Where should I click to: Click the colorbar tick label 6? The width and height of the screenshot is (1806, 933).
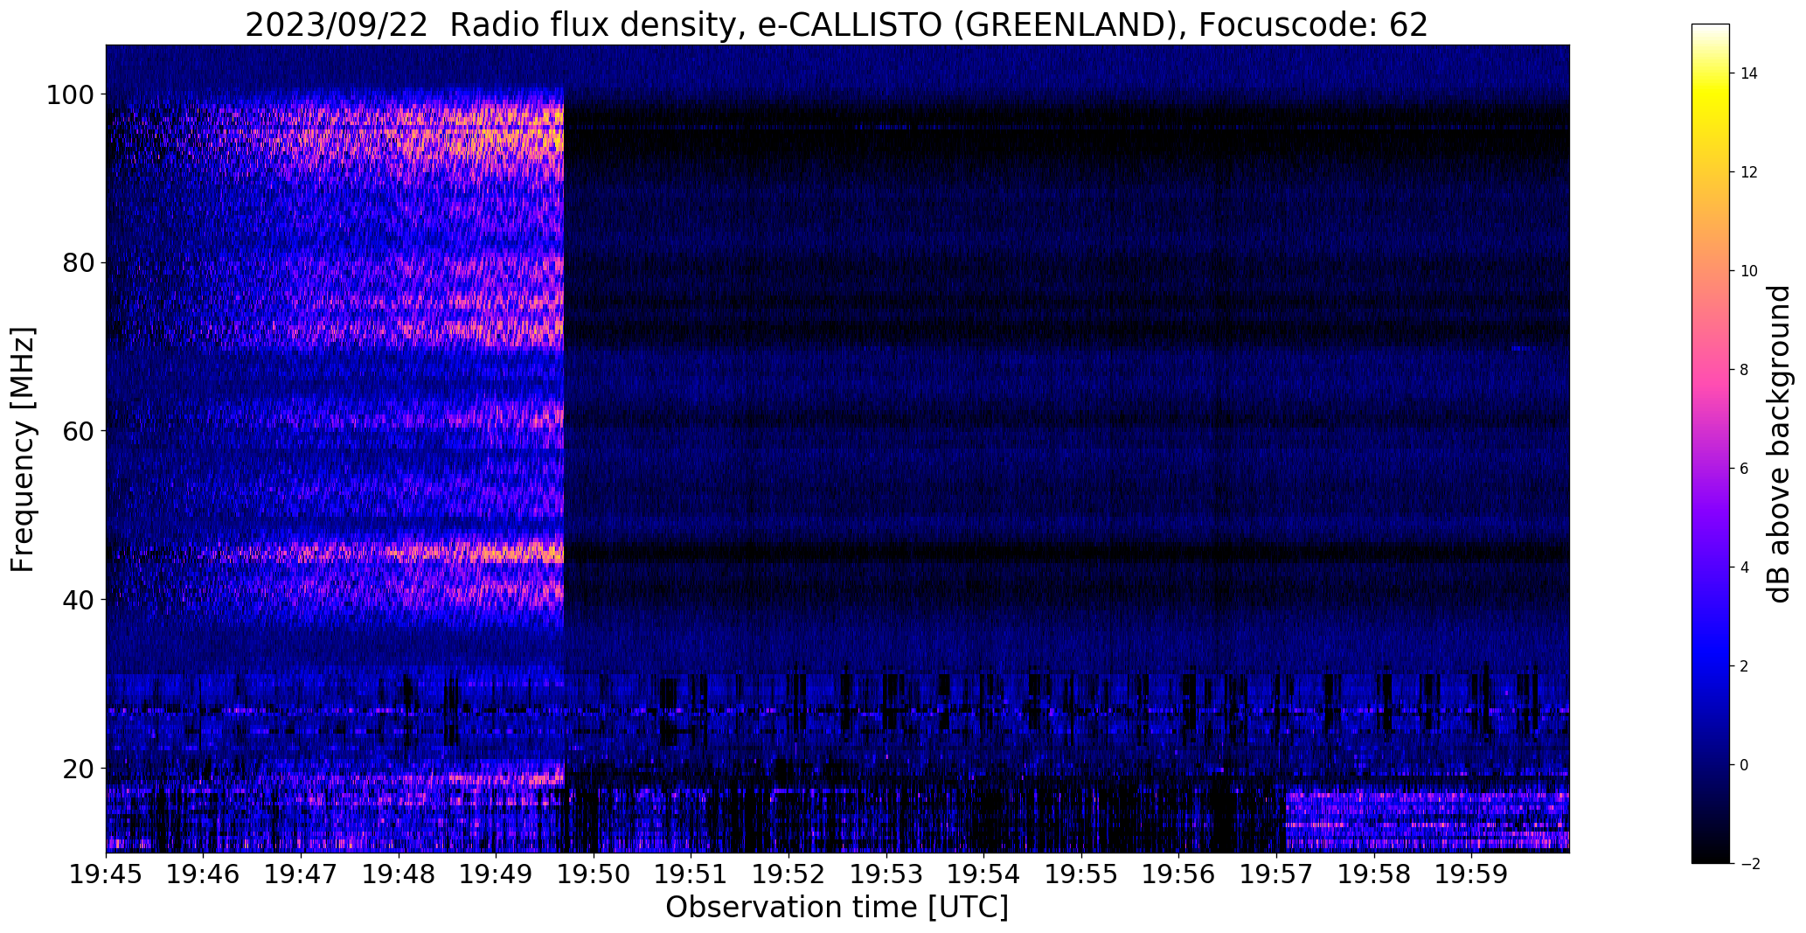(1744, 469)
